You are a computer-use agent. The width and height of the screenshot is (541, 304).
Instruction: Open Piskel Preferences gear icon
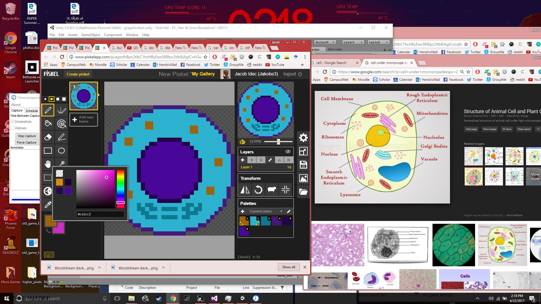[303, 138]
